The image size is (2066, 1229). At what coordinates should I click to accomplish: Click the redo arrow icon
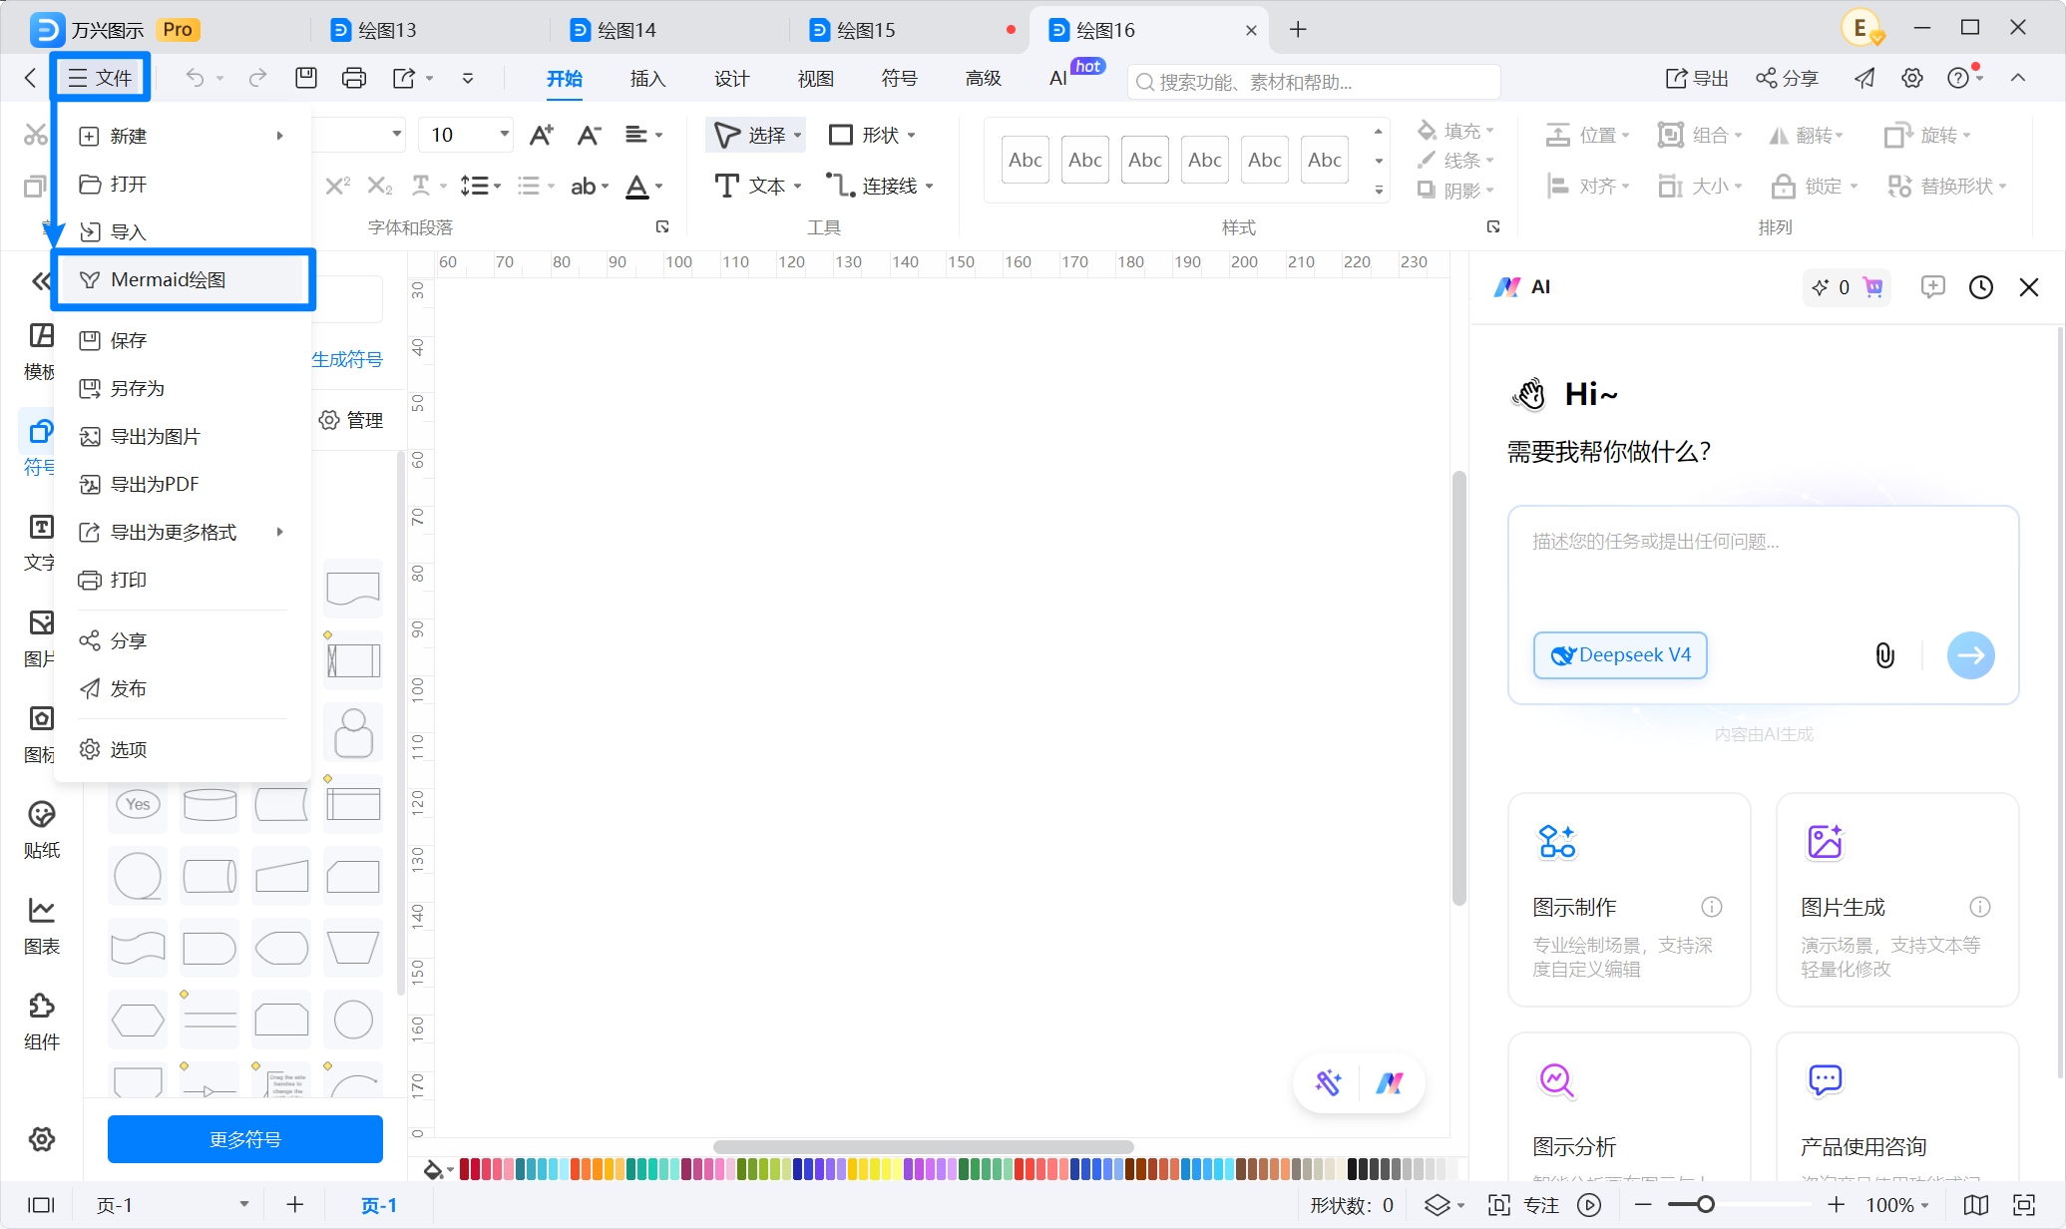coord(257,78)
